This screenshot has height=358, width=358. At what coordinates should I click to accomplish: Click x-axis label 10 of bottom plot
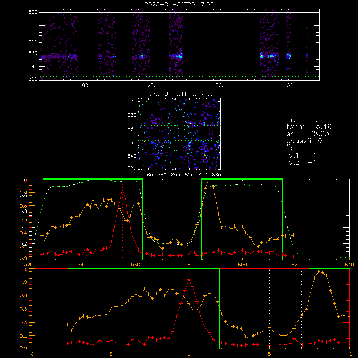click(x=349, y=354)
